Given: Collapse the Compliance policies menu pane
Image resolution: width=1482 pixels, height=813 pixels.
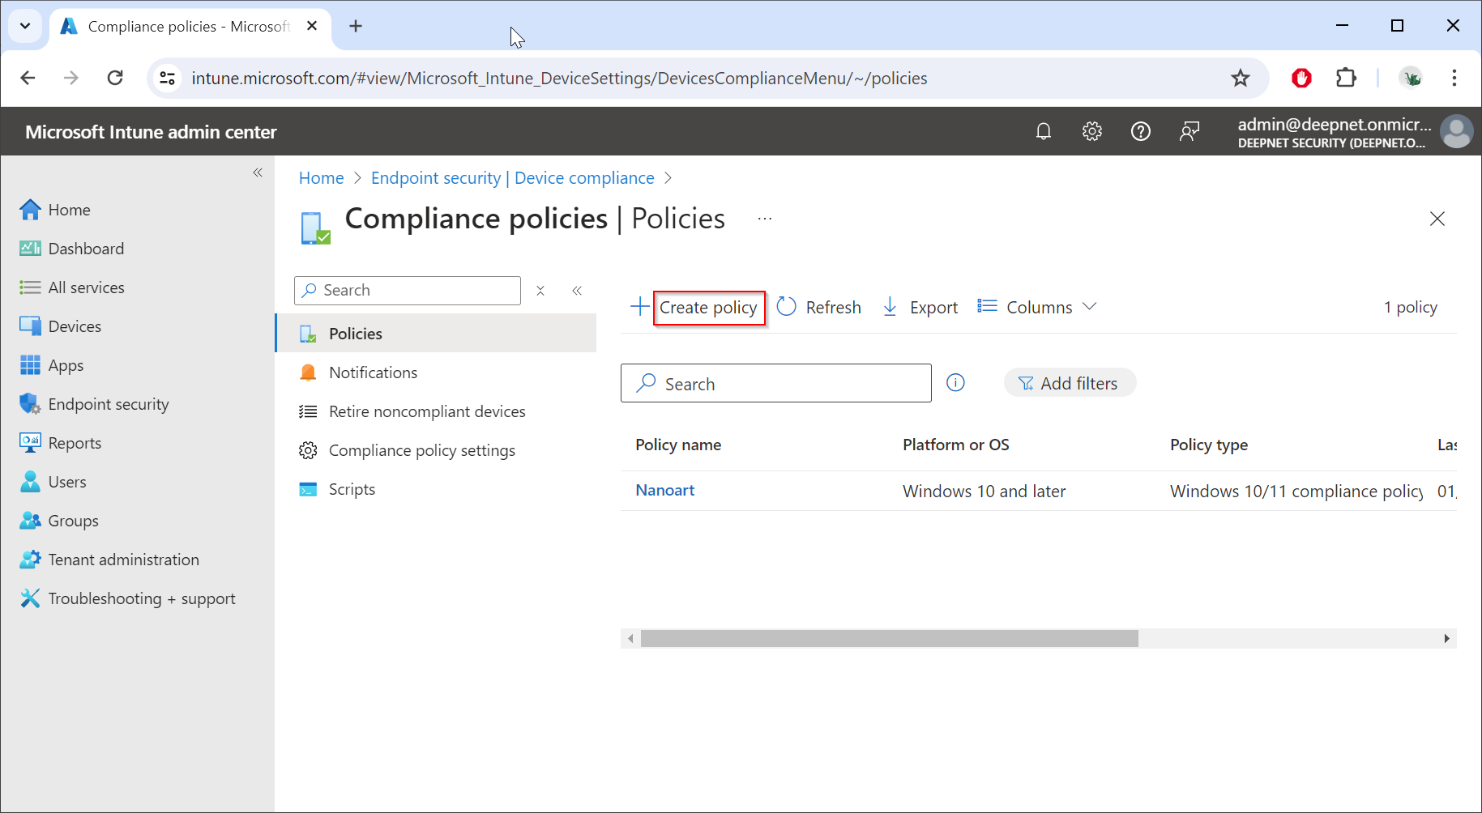Looking at the screenshot, I should [x=577, y=291].
